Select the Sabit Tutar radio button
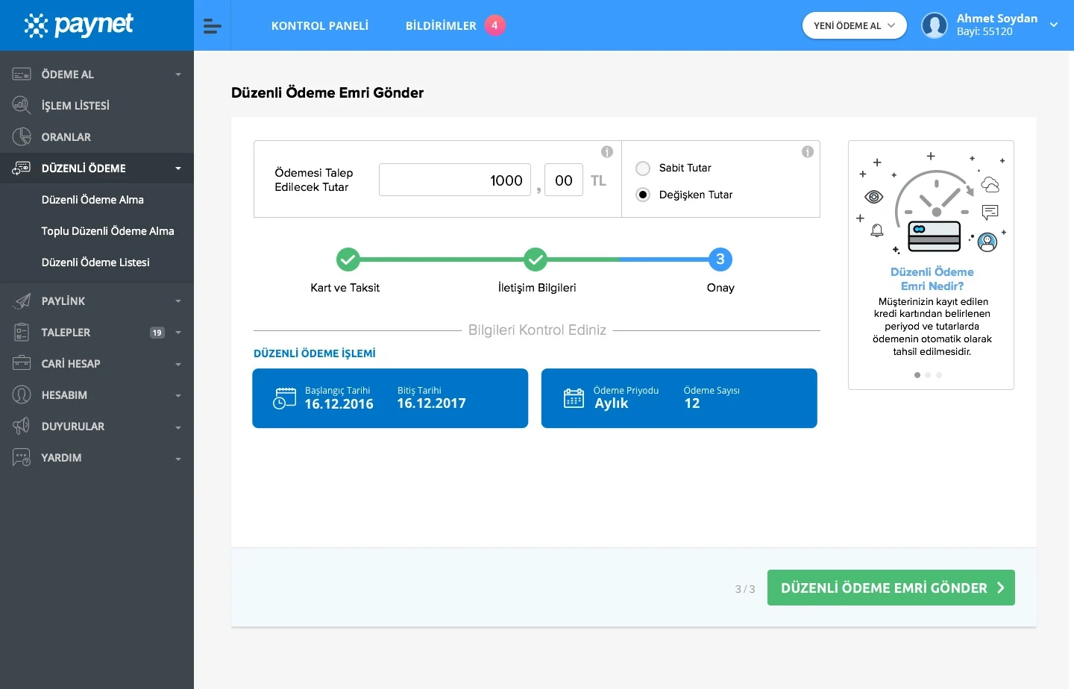 coord(643,169)
